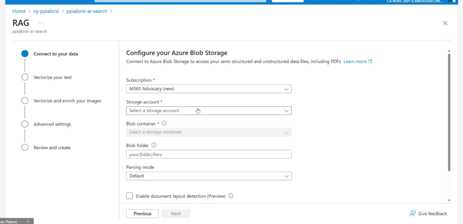Open the Parsing mode dropdown
Screen dimensions: 463x224
click(x=208, y=176)
